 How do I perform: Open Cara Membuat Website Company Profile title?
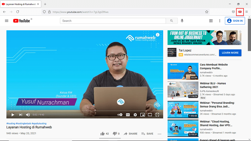(214, 67)
